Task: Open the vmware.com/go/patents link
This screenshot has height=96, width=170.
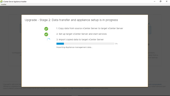Action: click(x=155, y=84)
